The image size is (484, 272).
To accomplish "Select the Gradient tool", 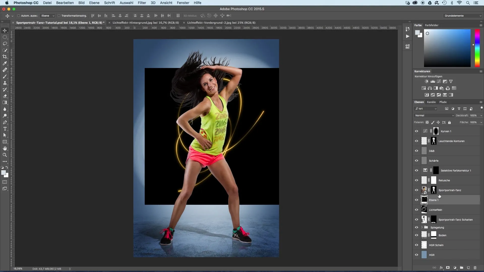I will (x=5, y=103).
